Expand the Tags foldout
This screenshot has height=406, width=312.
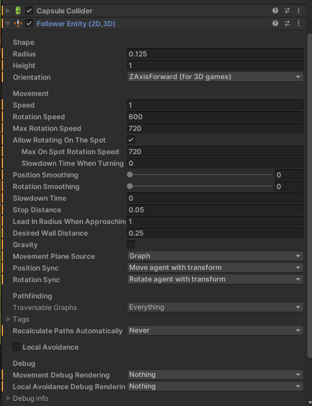tap(9, 319)
